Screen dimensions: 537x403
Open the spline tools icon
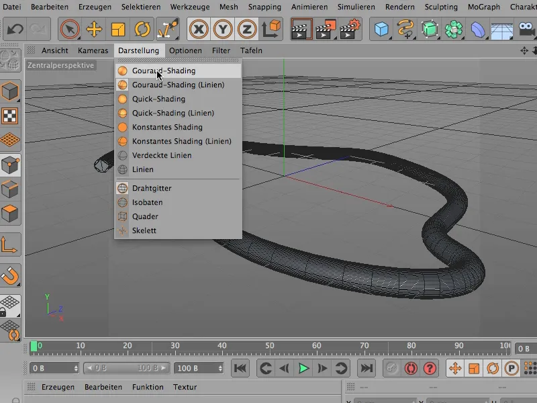(405, 29)
